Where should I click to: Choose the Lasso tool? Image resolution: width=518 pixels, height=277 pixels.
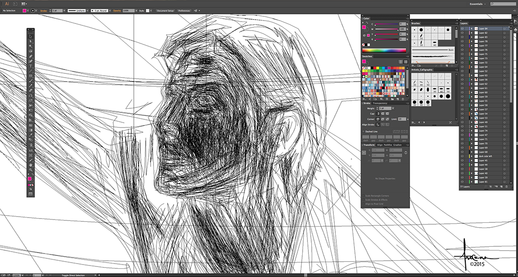30,51
